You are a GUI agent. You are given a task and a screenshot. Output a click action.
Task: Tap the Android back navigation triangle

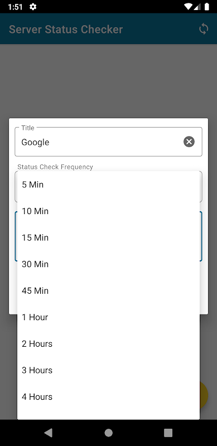click(48, 433)
